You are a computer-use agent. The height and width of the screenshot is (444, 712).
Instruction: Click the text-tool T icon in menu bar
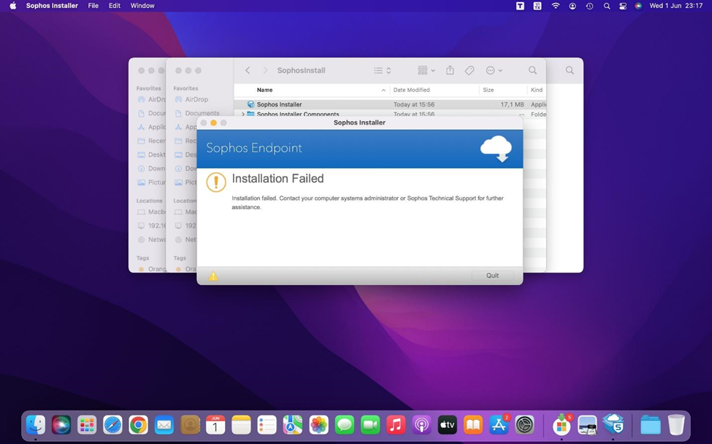(x=520, y=6)
